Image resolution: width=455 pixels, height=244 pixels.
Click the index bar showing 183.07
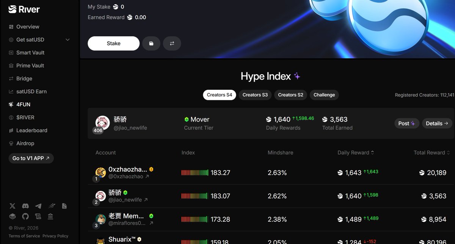195,196
